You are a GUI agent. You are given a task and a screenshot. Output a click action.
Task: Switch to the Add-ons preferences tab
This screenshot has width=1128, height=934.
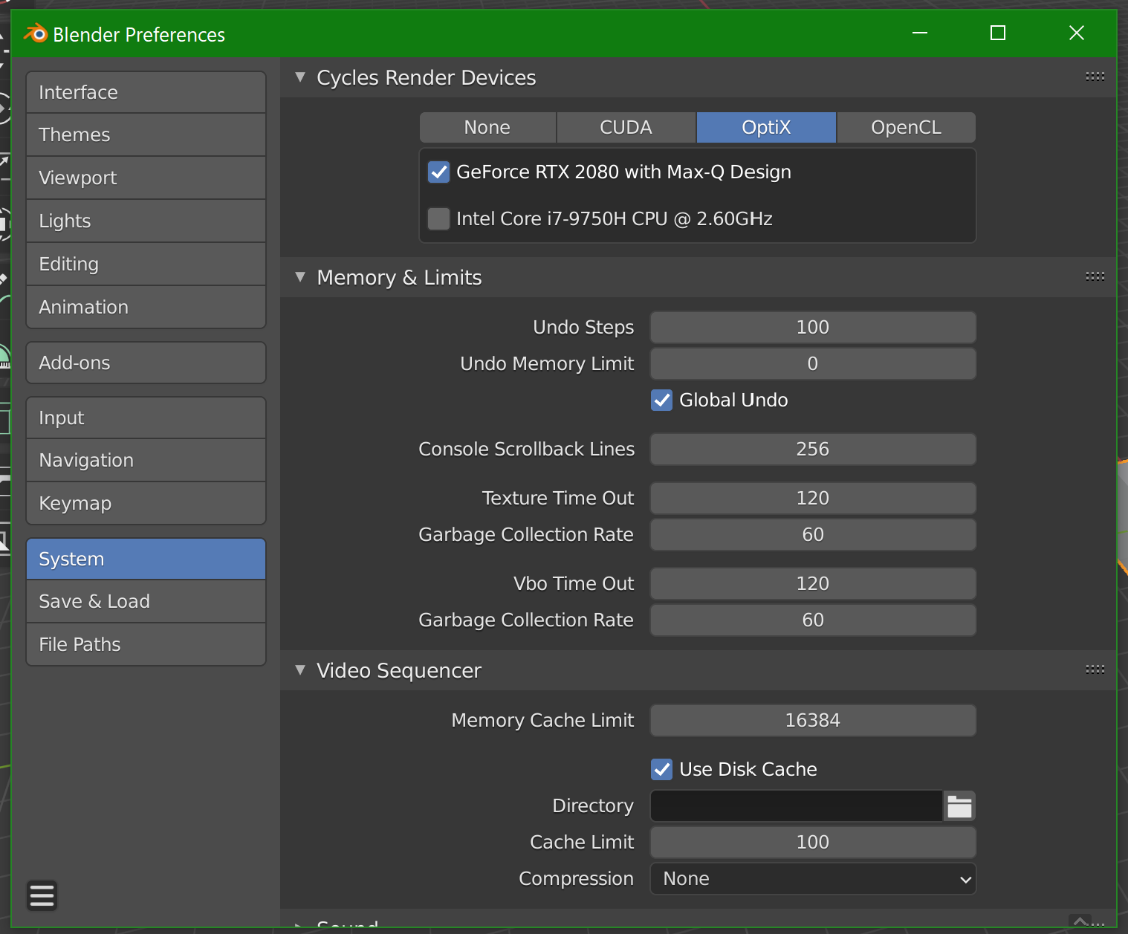click(146, 363)
